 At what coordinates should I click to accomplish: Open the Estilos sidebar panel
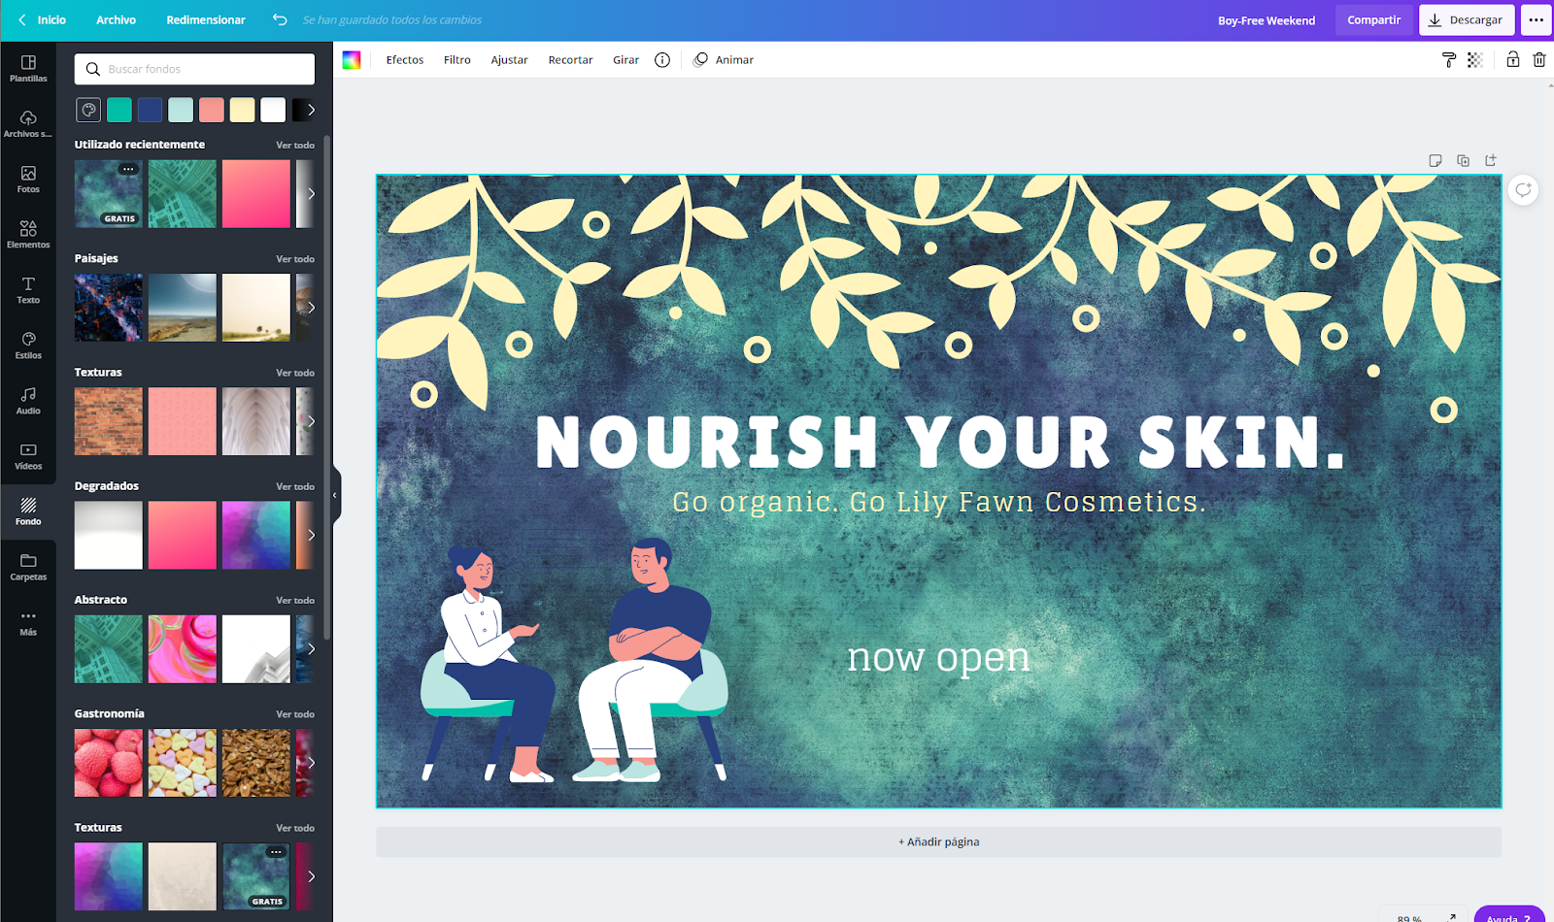[28, 345]
